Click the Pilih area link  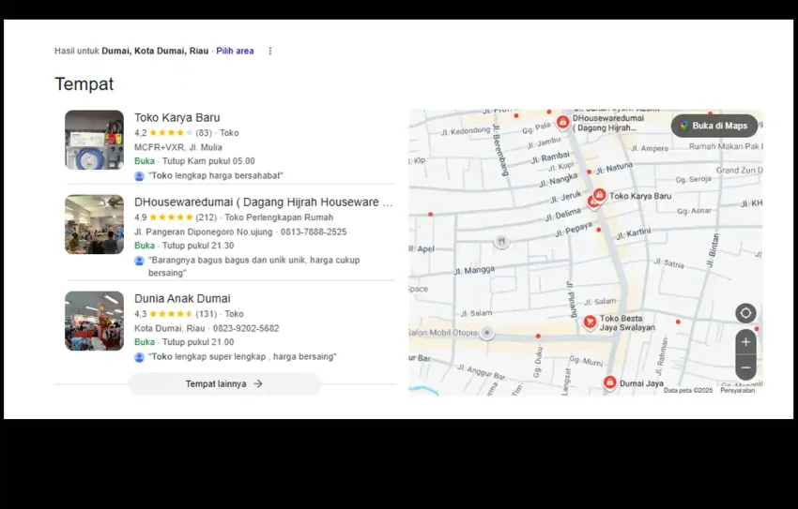[x=235, y=52]
